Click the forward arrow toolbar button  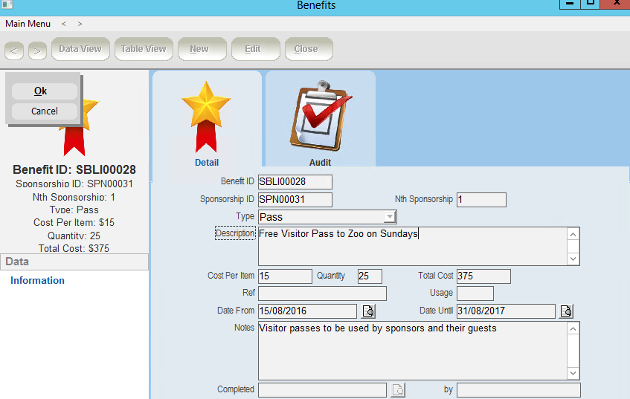[x=37, y=50]
